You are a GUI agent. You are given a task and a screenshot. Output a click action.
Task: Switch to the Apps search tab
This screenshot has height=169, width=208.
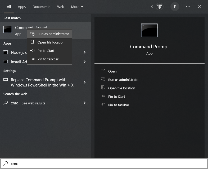(x=22, y=7)
